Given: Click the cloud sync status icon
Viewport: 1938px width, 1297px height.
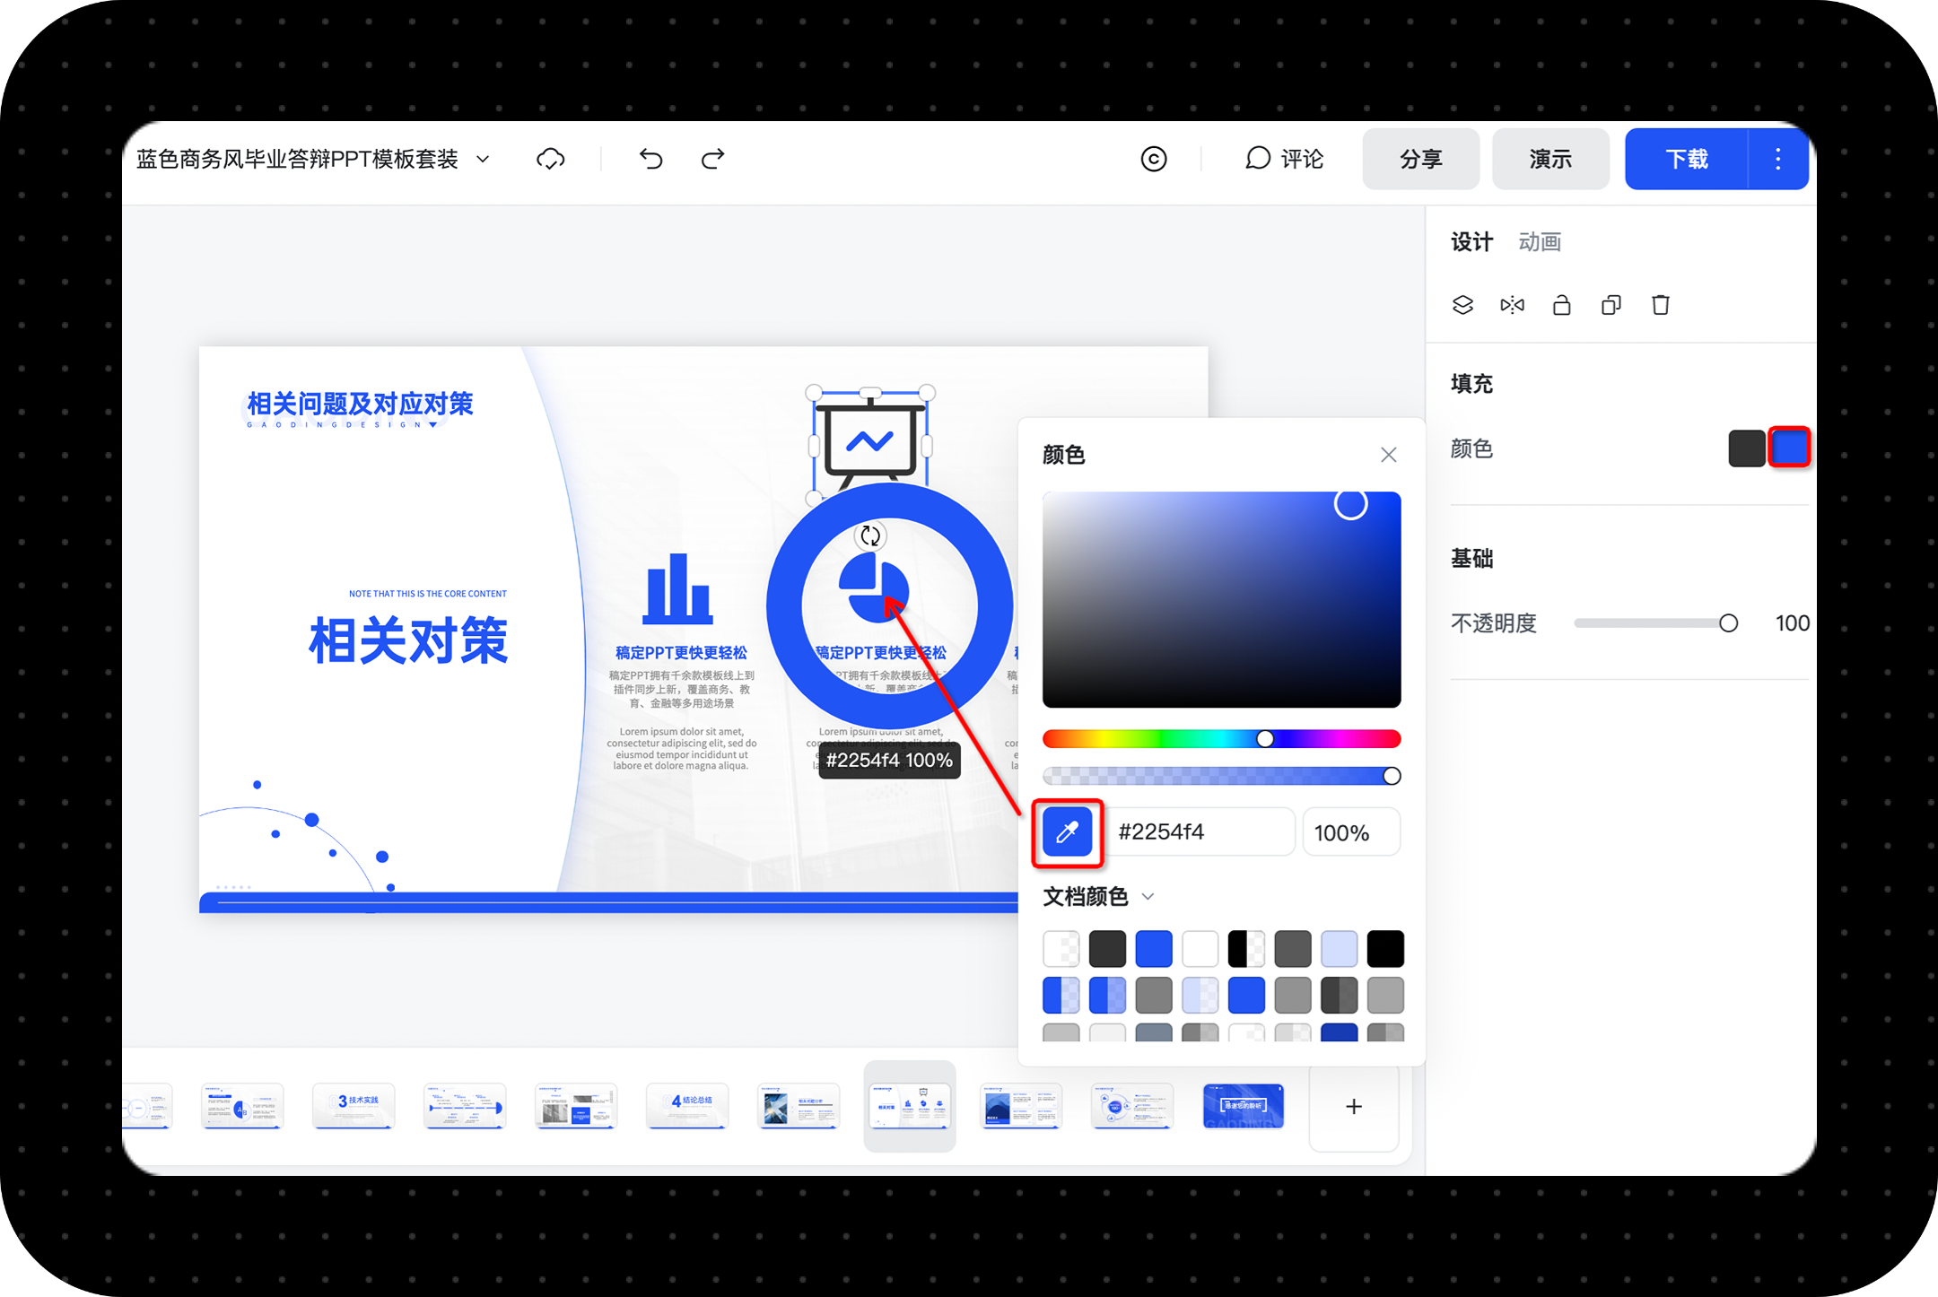Looking at the screenshot, I should point(550,160).
